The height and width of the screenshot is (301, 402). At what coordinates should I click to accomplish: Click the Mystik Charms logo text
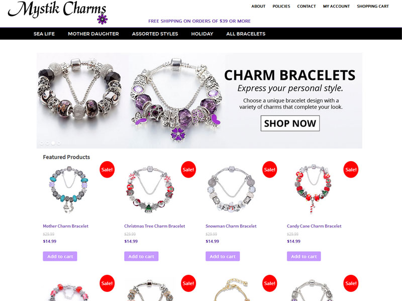(57, 9)
